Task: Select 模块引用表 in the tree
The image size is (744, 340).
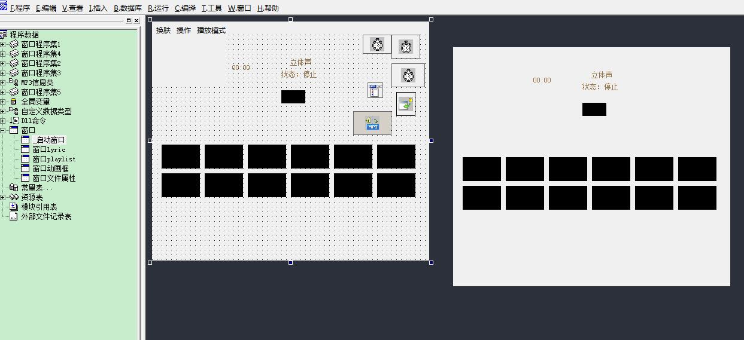Action: point(39,207)
